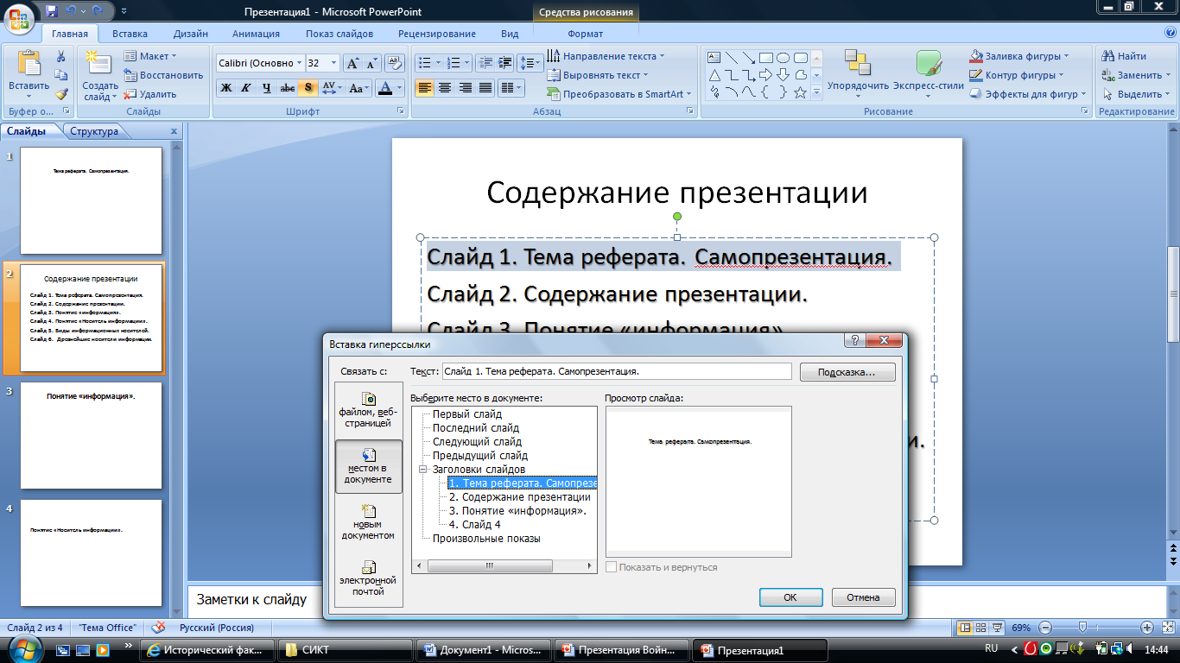
Task: Click the dialog help question-mark button
Action: (x=854, y=341)
